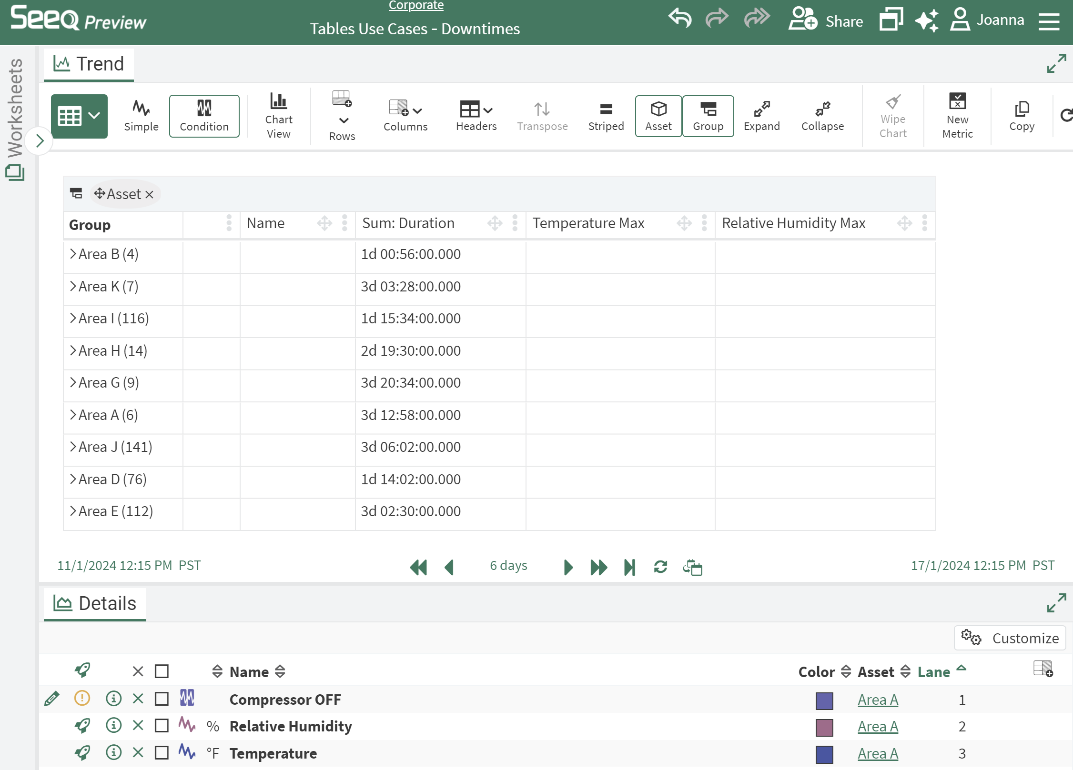Step display range forward a full period
This screenshot has height=770, width=1073.
pos(598,567)
